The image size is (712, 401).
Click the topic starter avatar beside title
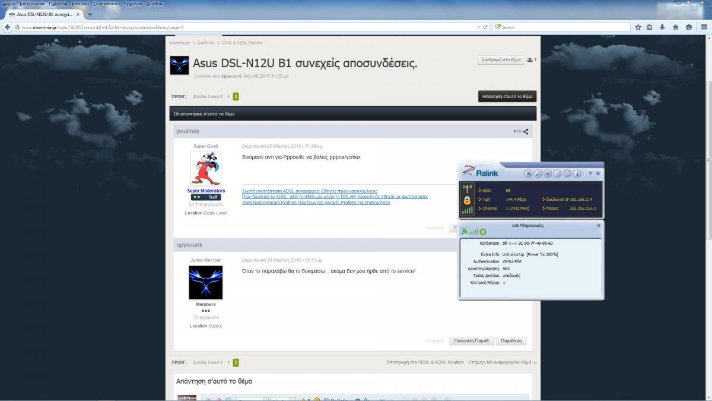pos(179,65)
